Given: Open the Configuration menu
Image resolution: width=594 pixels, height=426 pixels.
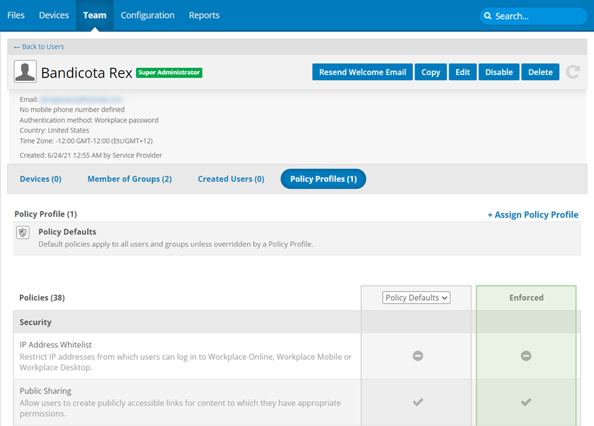Looking at the screenshot, I should coord(147,15).
